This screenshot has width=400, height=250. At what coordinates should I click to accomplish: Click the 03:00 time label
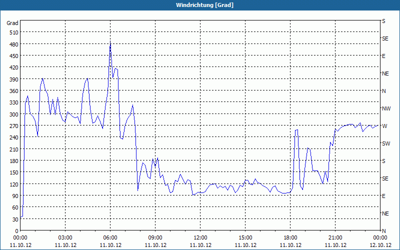point(65,238)
